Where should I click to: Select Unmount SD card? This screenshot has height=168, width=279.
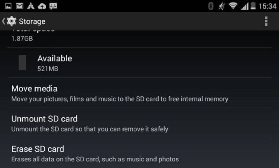tap(139, 123)
